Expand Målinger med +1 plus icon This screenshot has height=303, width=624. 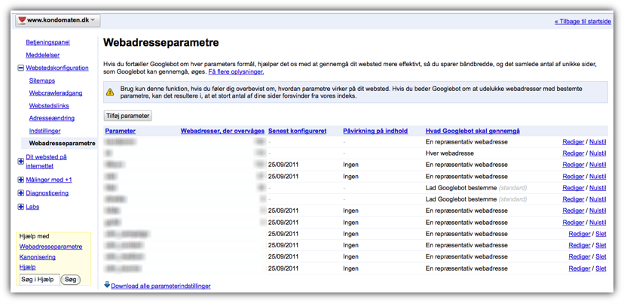(20, 180)
